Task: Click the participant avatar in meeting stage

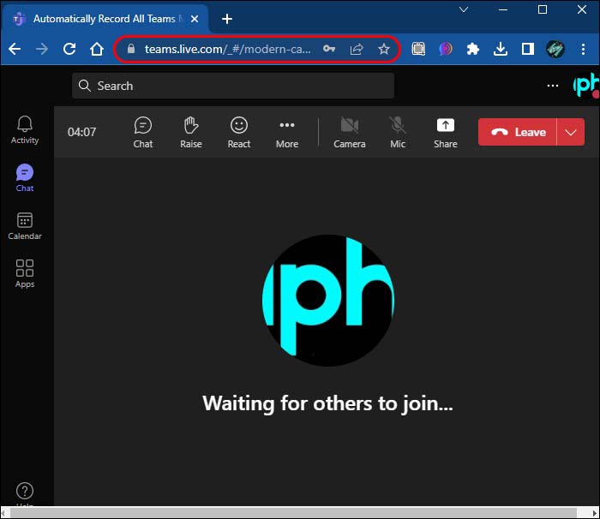Action: coord(328,301)
